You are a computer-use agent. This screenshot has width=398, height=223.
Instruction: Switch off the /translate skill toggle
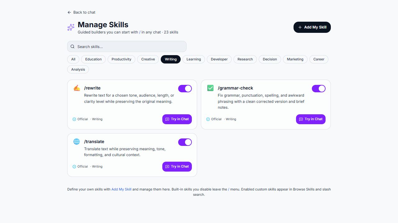[x=185, y=142]
